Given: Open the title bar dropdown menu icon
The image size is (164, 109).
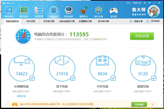Looking at the screenshot, I should [x=149, y=3].
